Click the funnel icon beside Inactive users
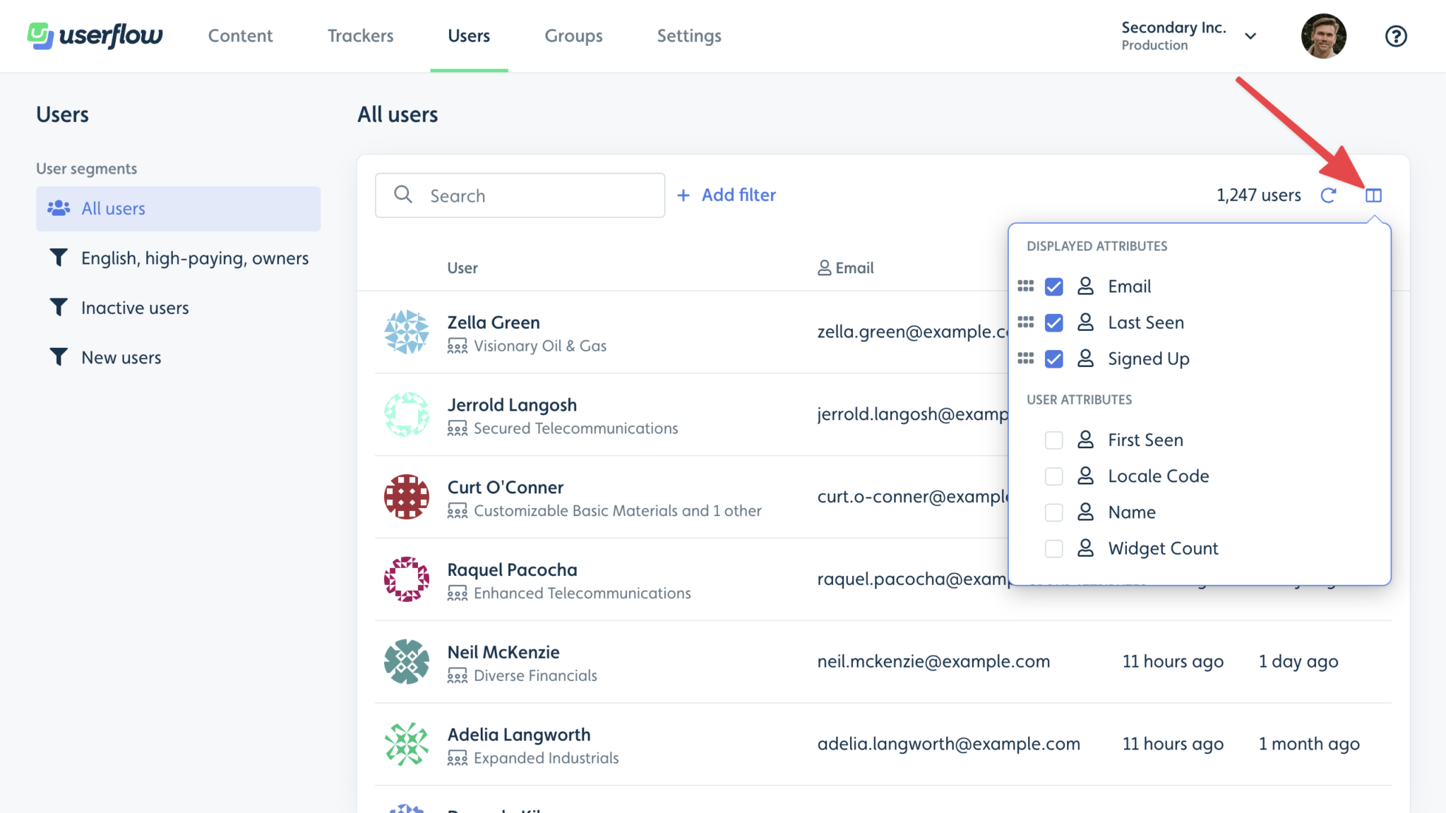 point(59,307)
